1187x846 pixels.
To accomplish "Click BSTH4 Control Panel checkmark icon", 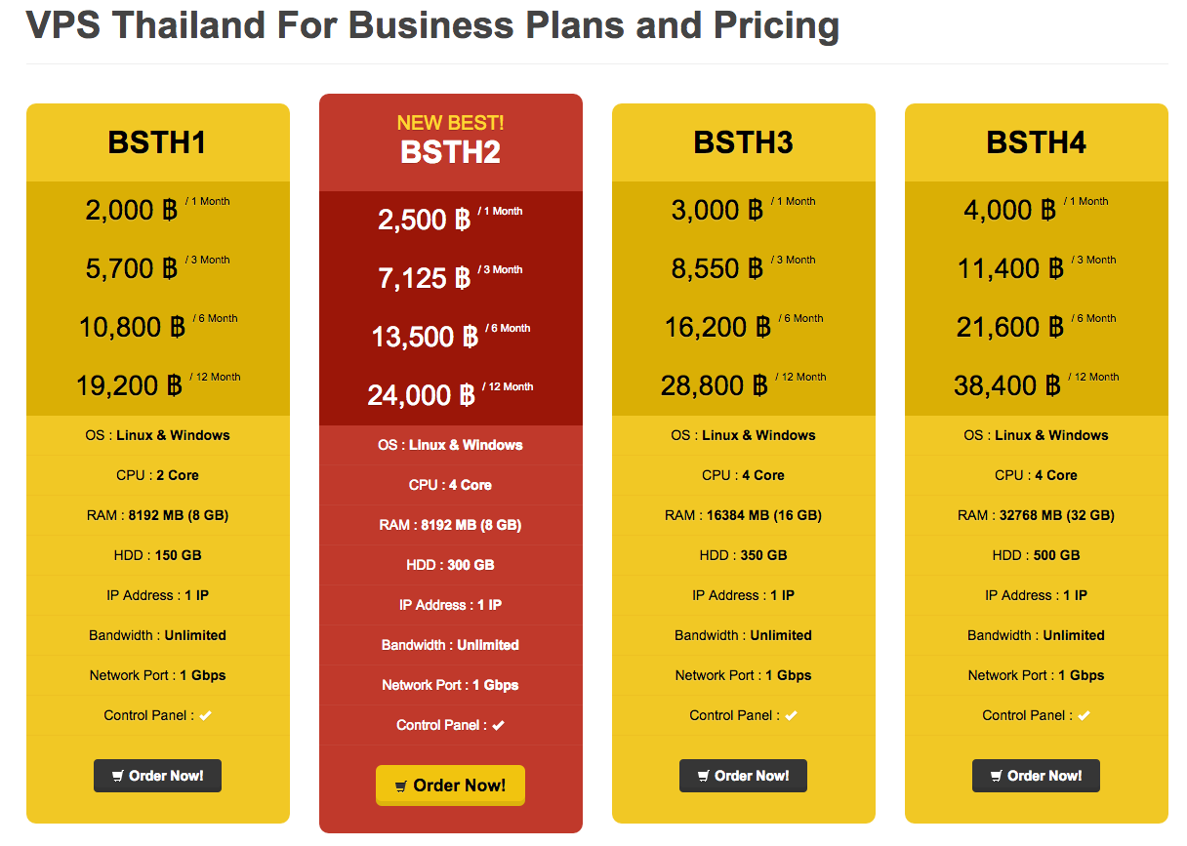I will [1085, 716].
